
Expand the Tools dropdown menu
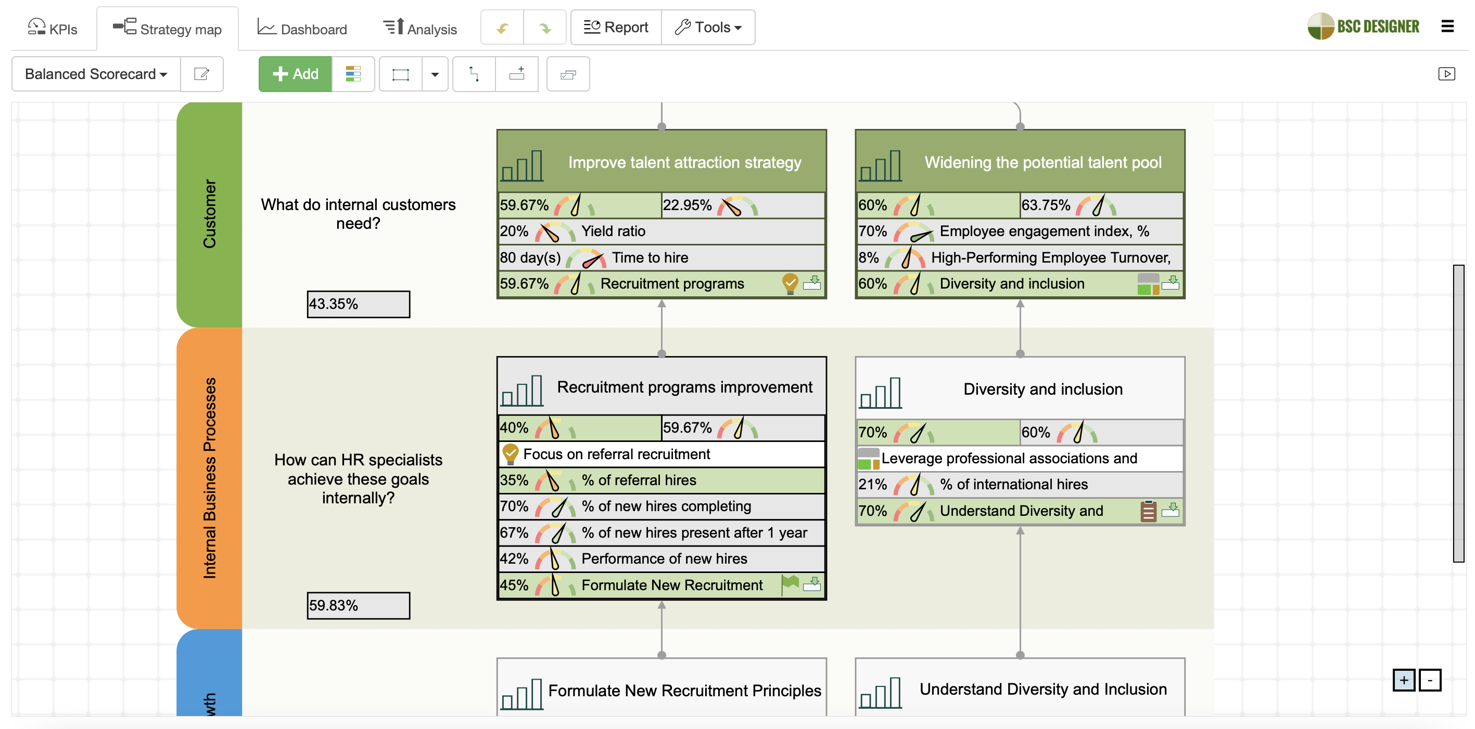click(x=708, y=28)
